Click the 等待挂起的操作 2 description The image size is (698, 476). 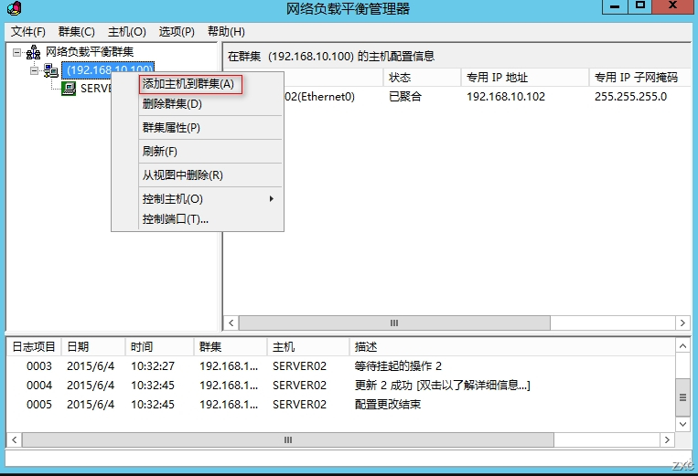tap(398, 366)
